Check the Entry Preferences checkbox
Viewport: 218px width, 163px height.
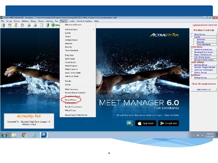[x=192, y=57]
